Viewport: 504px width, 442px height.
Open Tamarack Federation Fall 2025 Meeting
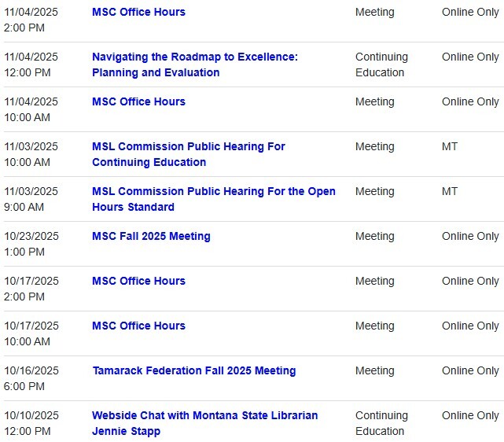pyautogui.click(x=193, y=371)
